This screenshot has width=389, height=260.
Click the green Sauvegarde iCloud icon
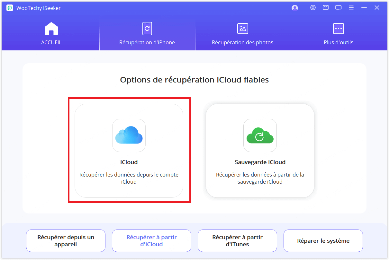coord(260,135)
